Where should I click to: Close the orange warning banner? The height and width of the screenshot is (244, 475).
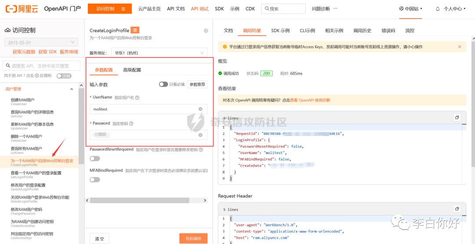point(460,47)
